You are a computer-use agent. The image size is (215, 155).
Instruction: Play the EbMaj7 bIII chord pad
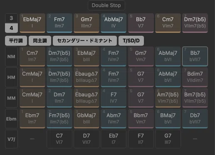(86, 57)
